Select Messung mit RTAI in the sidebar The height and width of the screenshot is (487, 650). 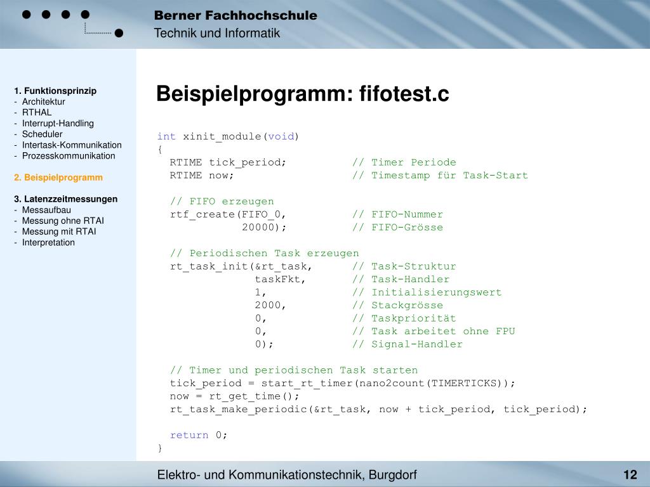pyautogui.click(x=59, y=231)
